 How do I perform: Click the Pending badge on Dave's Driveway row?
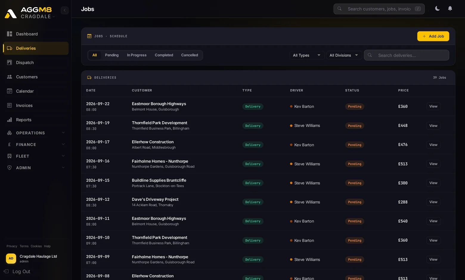click(x=355, y=202)
